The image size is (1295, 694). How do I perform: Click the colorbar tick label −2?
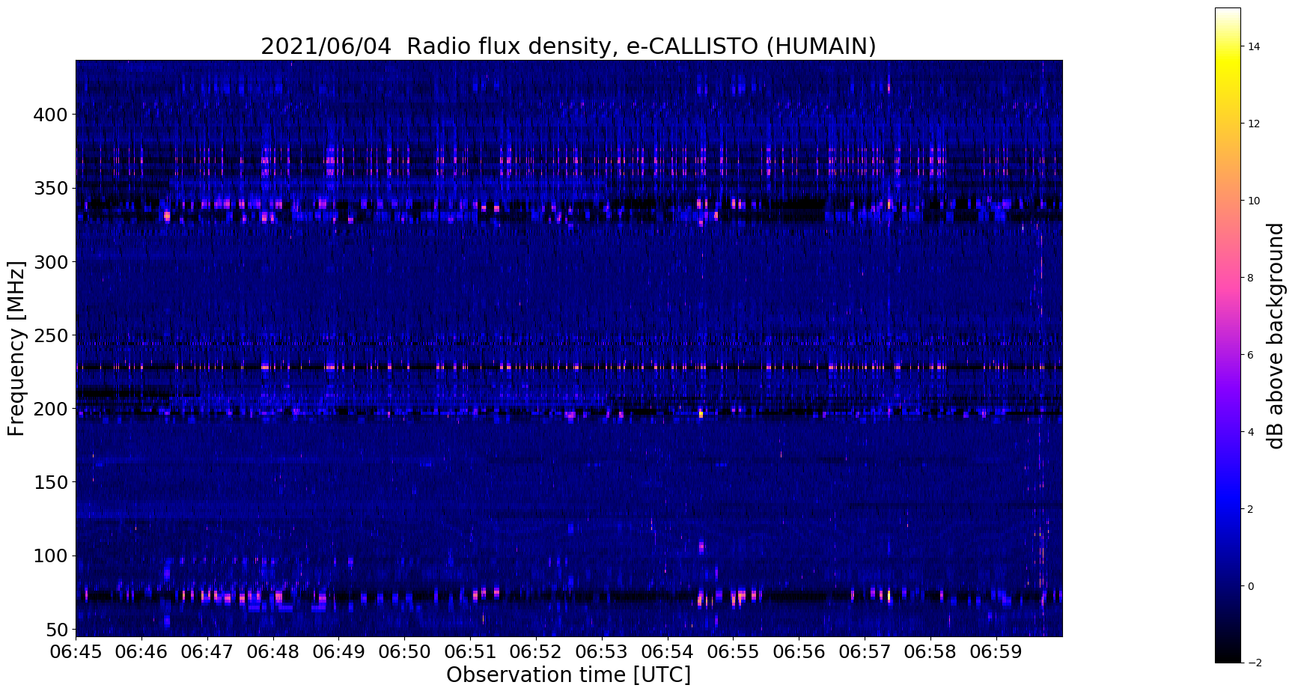[x=1254, y=663]
